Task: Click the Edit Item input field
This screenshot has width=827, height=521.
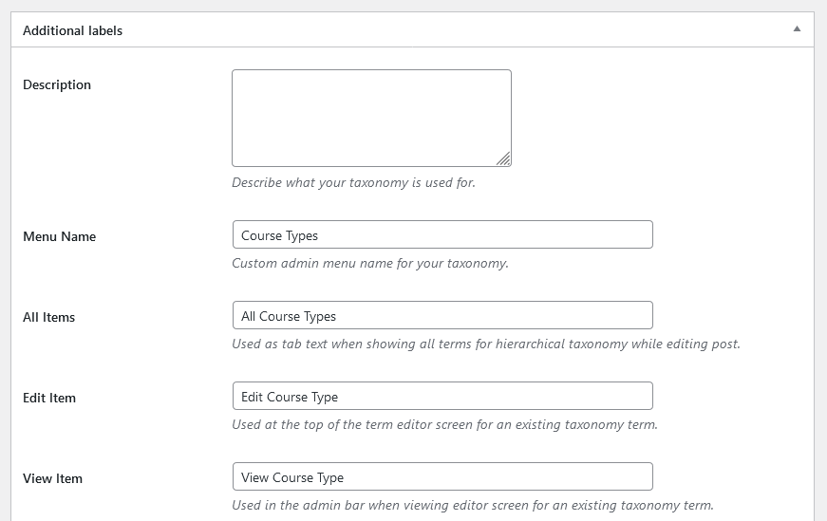Action: point(442,396)
